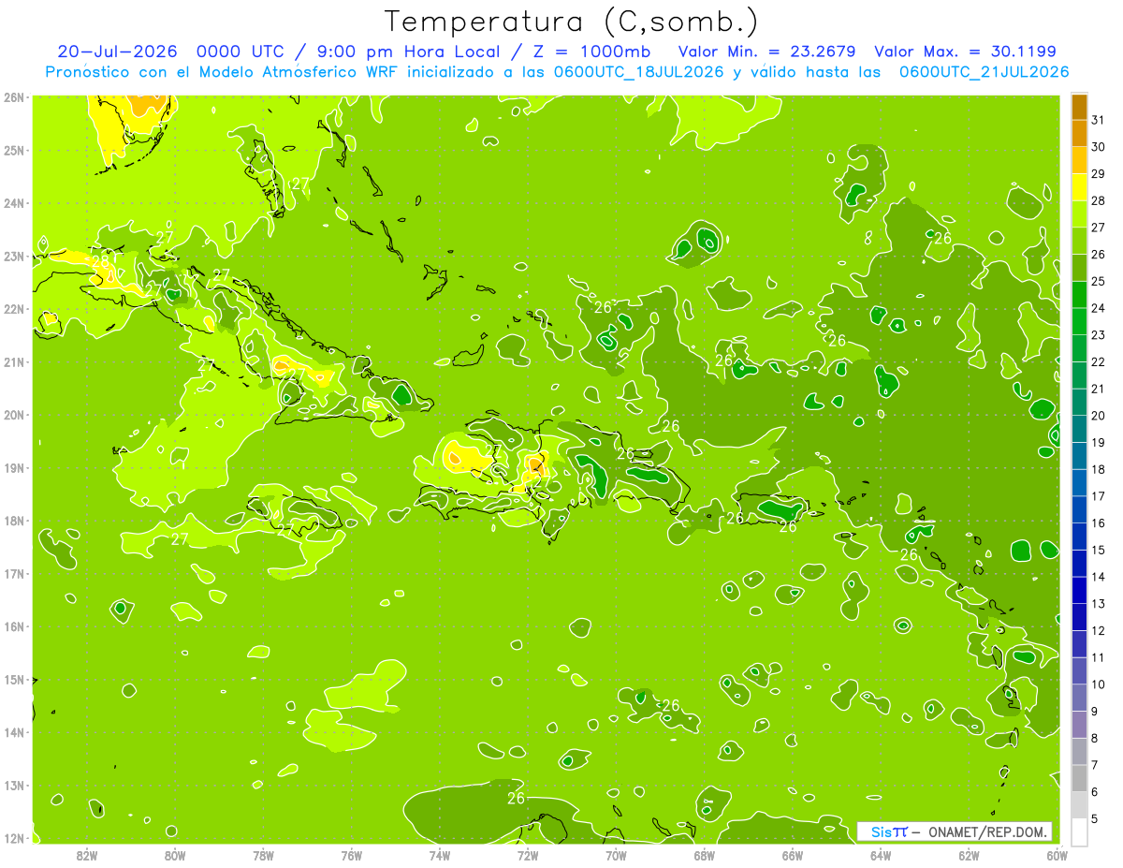1123x868 pixels.
Task: Click the "Valor Min. = 23.2679" value
Action: [x=767, y=51]
